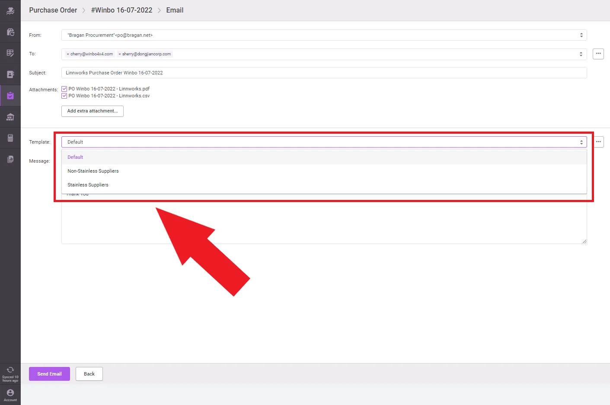This screenshot has width=610, height=405.
Task: Open the ellipsis button beside the Template field
Action: [x=598, y=142]
